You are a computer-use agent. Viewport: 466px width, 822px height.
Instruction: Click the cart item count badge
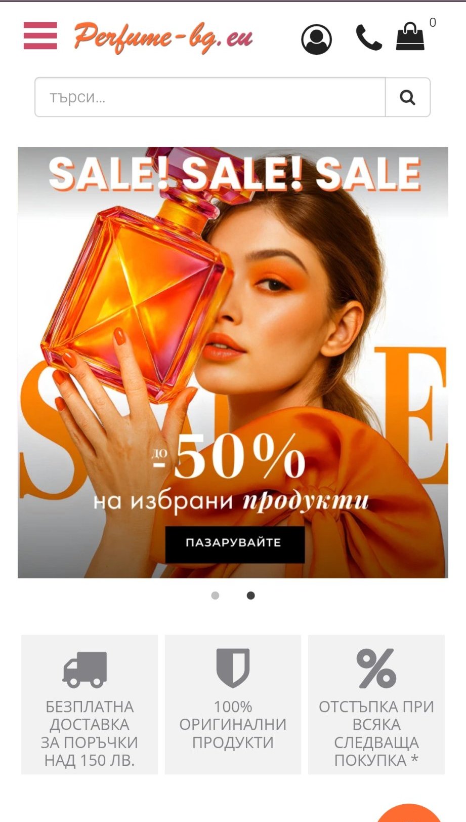pyautogui.click(x=433, y=22)
